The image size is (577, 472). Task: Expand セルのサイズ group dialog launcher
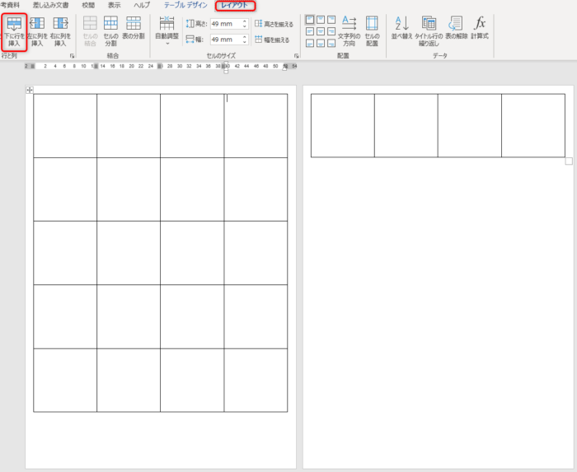(x=296, y=56)
